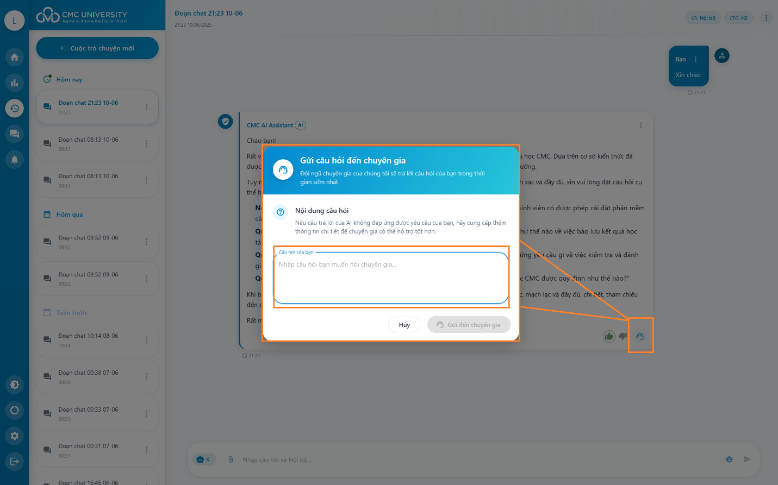Image resolution: width=778 pixels, height=485 pixels.
Task: Open the statistics bar chart icon
Action: click(x=15, y=83)
